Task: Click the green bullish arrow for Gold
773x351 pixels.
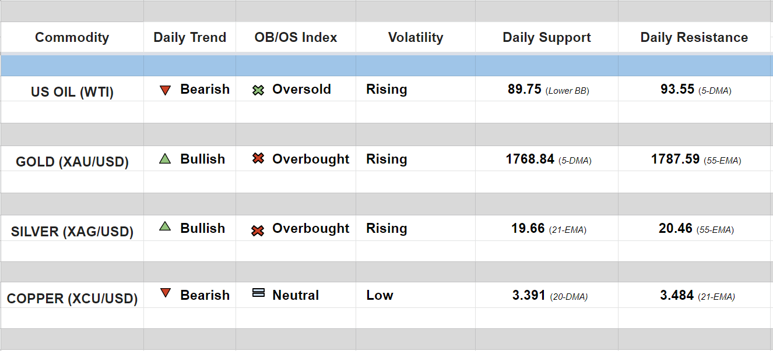Action: pyautogui.click(x=165, y=159)
